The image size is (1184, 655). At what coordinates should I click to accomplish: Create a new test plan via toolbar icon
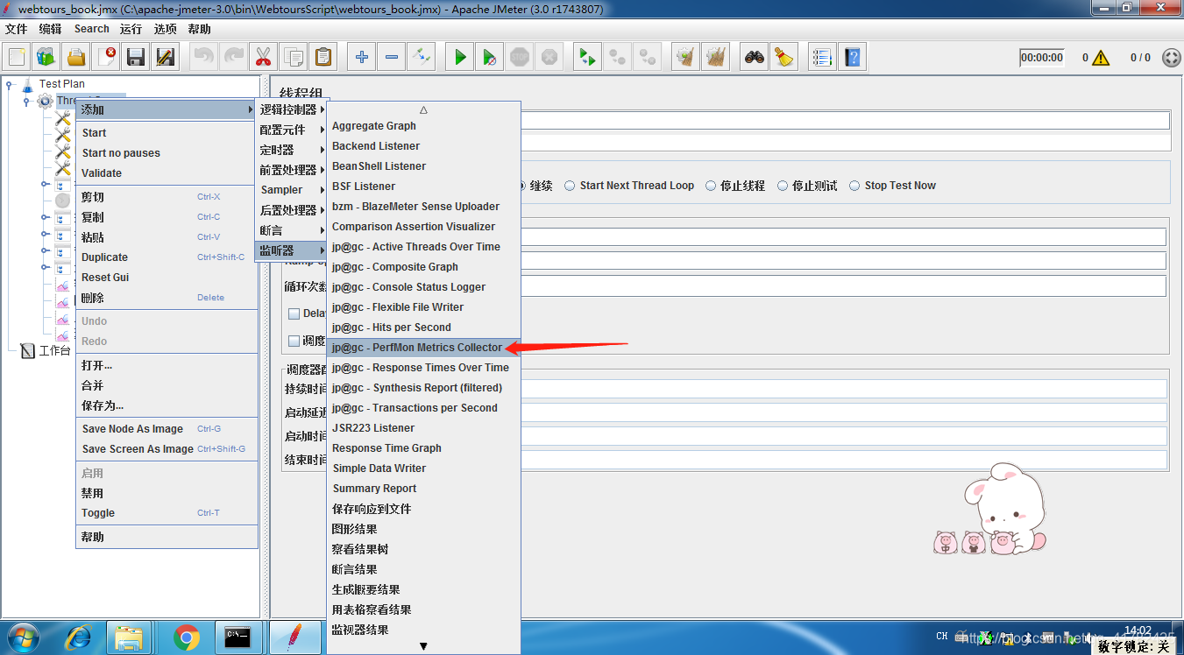coord(17,57)
